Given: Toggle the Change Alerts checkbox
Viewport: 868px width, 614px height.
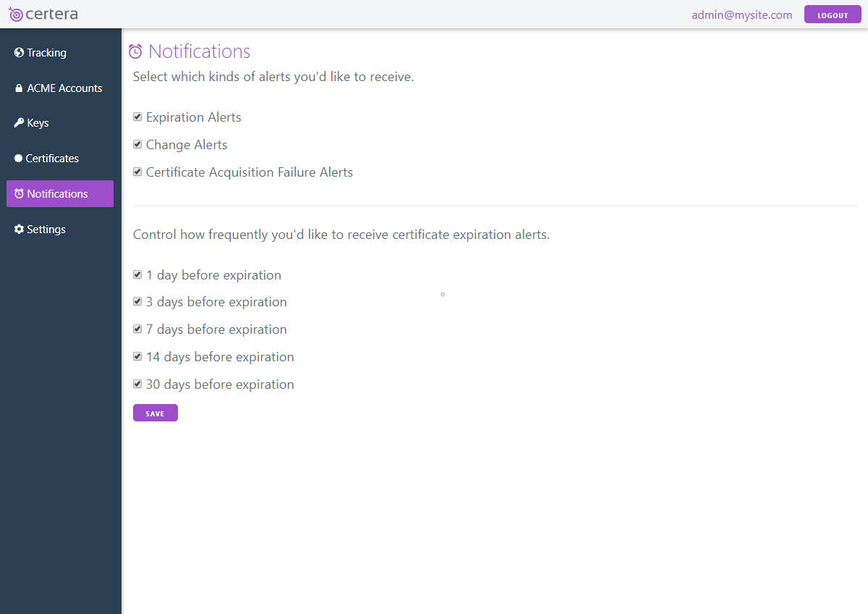Looking at the screenshot, I should [137, 144].
